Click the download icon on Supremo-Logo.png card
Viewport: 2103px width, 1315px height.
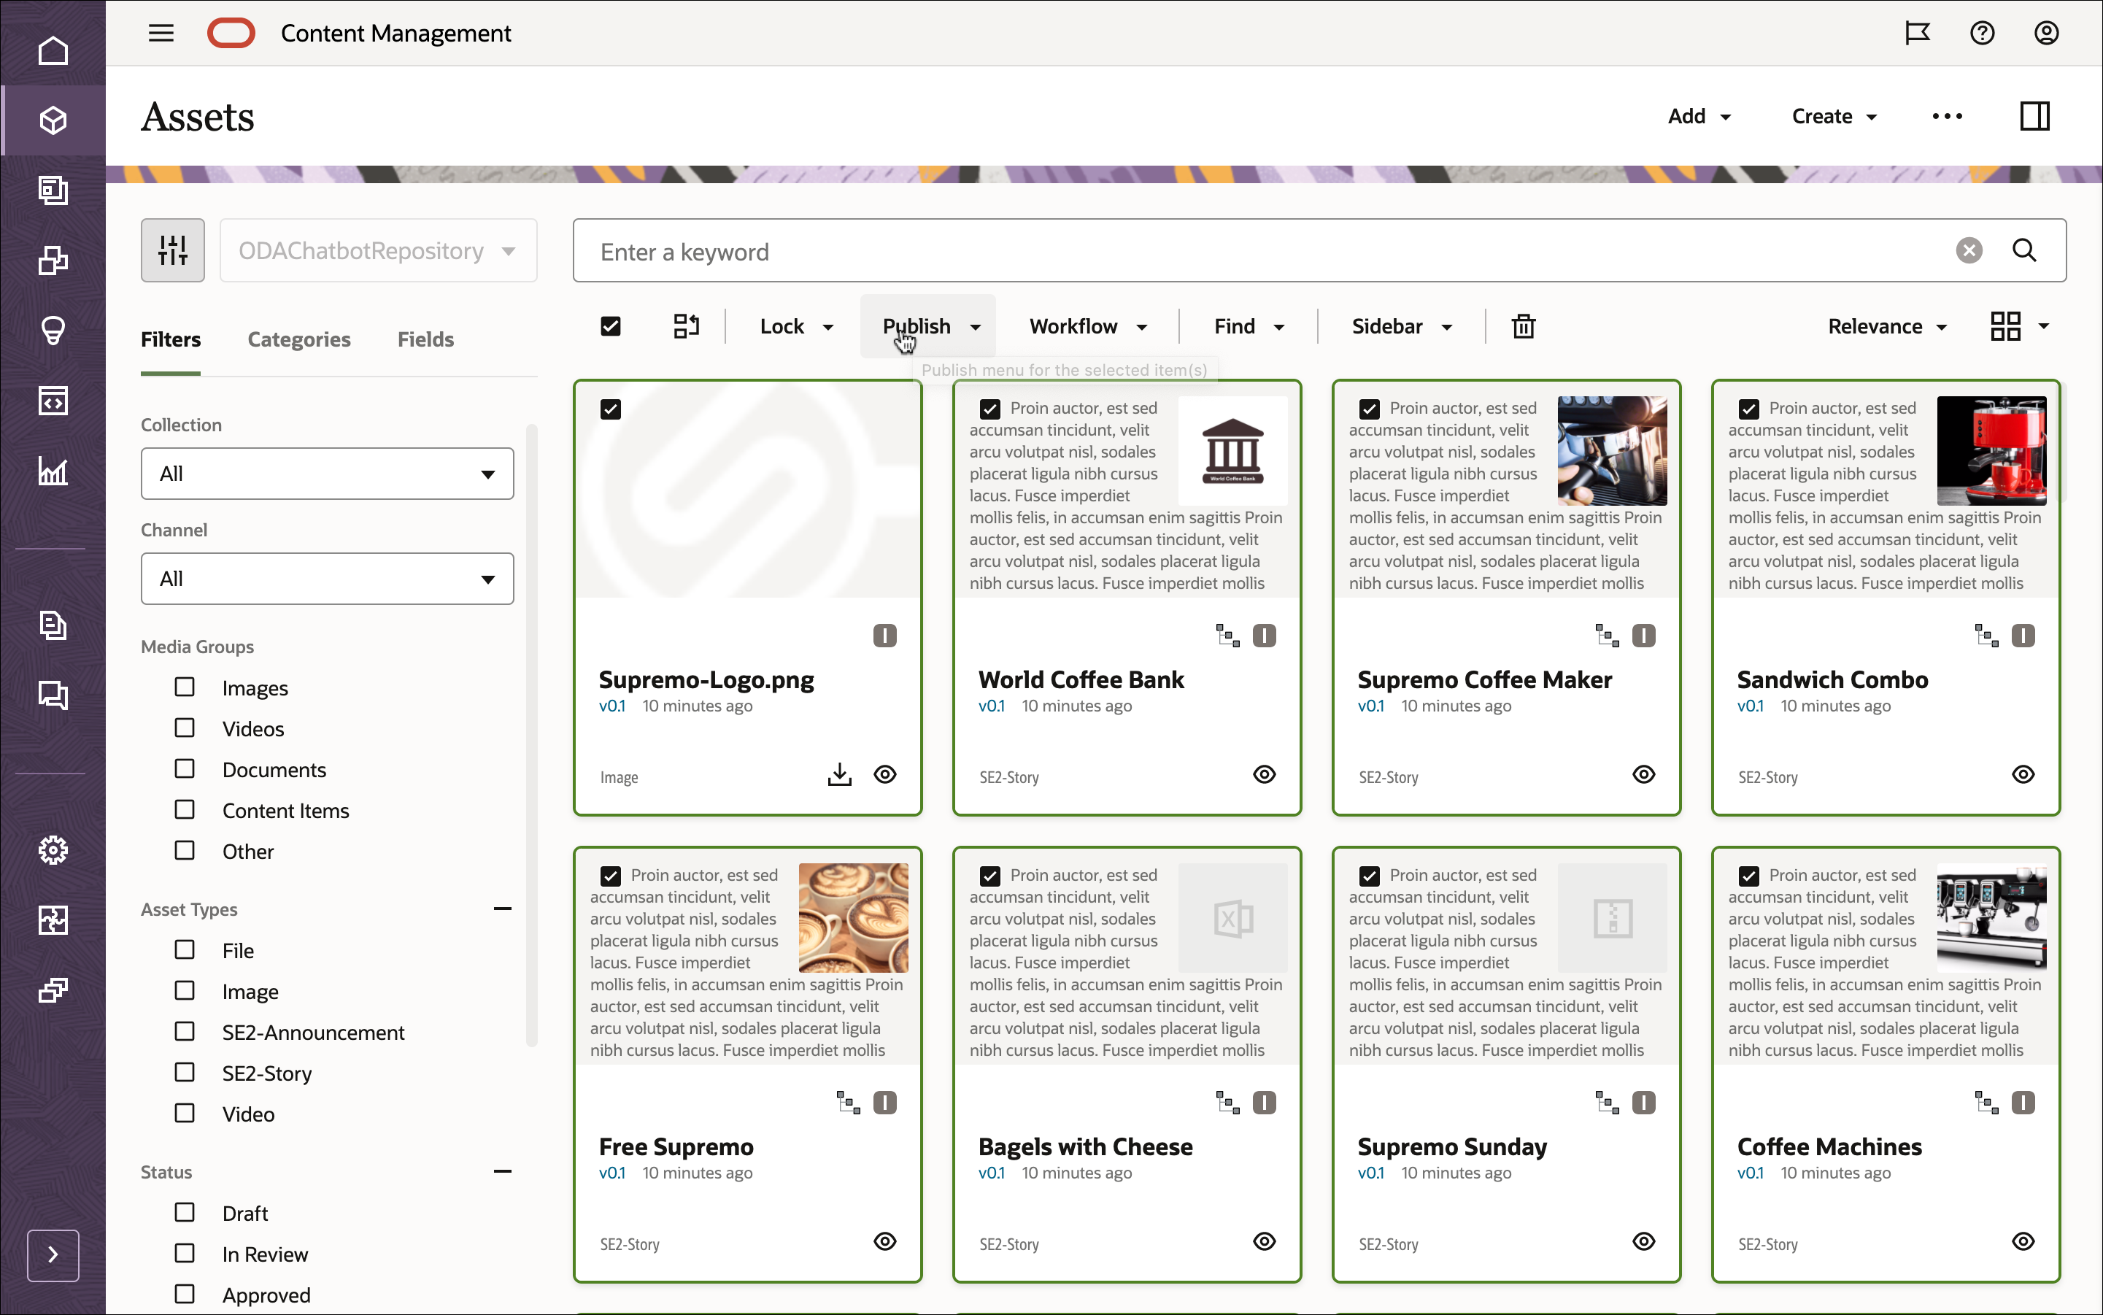pyautogui.click(x=838, y=774)
